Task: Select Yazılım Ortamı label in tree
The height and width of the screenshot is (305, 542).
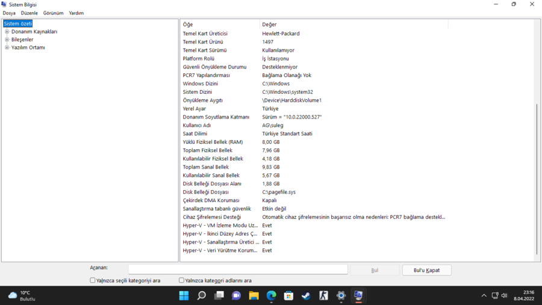Action: click(x=28, y=48)
